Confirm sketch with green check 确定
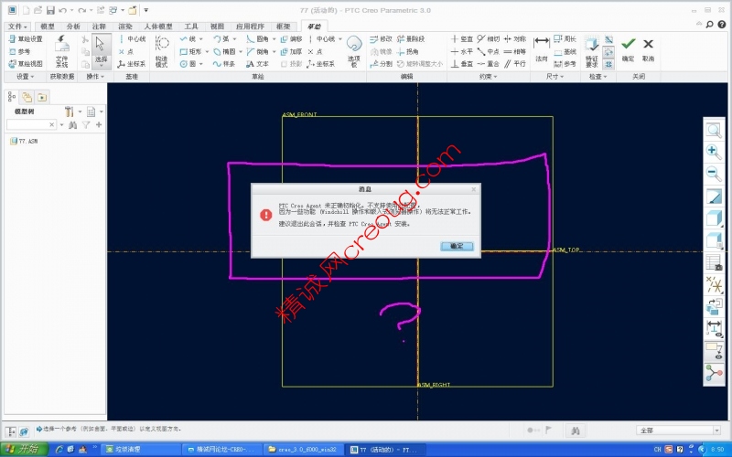The image size is (732, 457). point(628,48)
